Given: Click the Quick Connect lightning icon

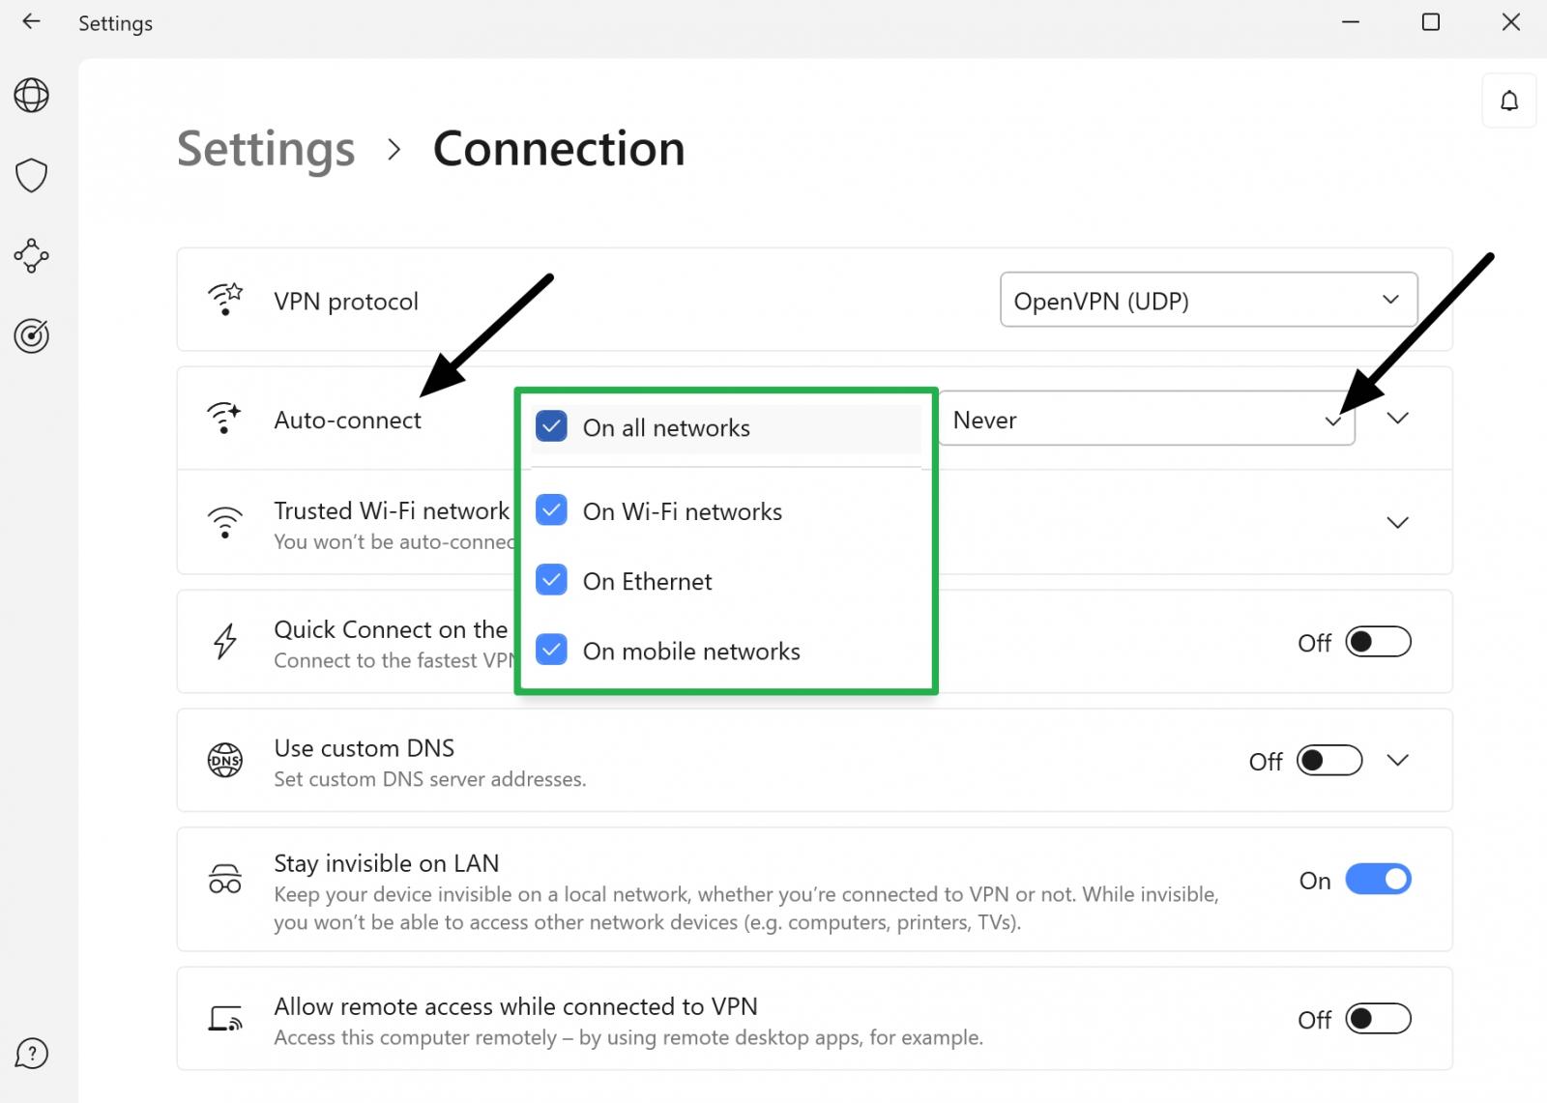Looking at the screenshot, I should point(223,641).
